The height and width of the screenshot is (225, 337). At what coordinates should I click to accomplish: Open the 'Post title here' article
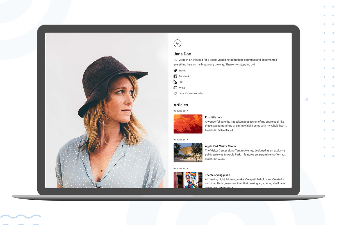pyautogui.click(x=213, y=117)
